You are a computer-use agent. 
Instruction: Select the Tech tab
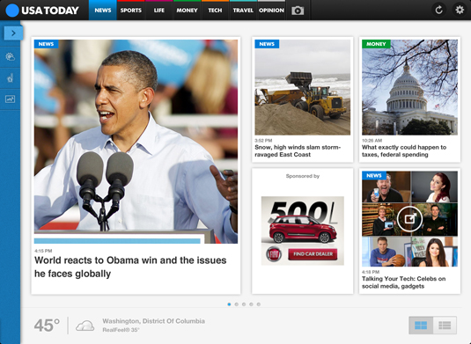point(215,11)
